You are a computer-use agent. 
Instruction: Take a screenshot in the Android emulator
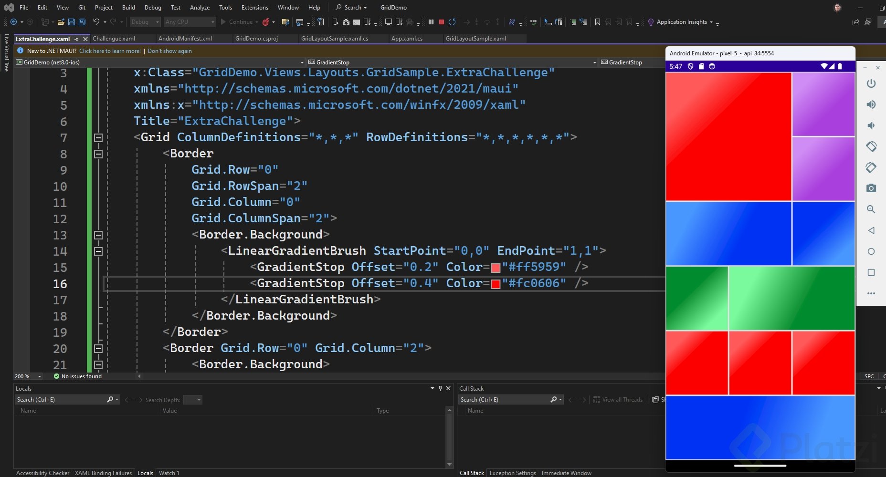pos(871,188)
